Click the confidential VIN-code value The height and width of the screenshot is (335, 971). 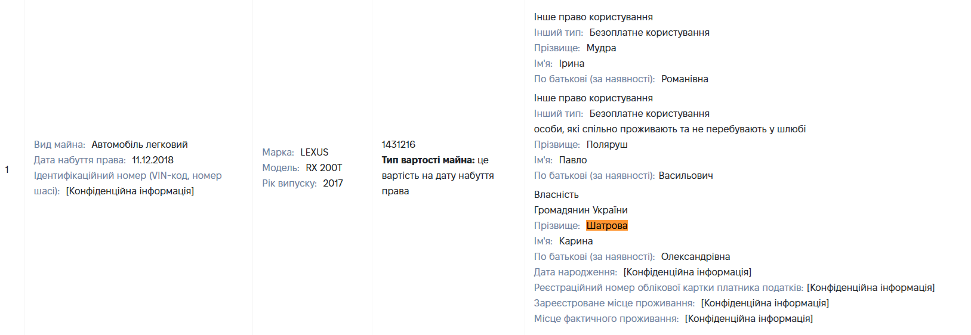130,191
